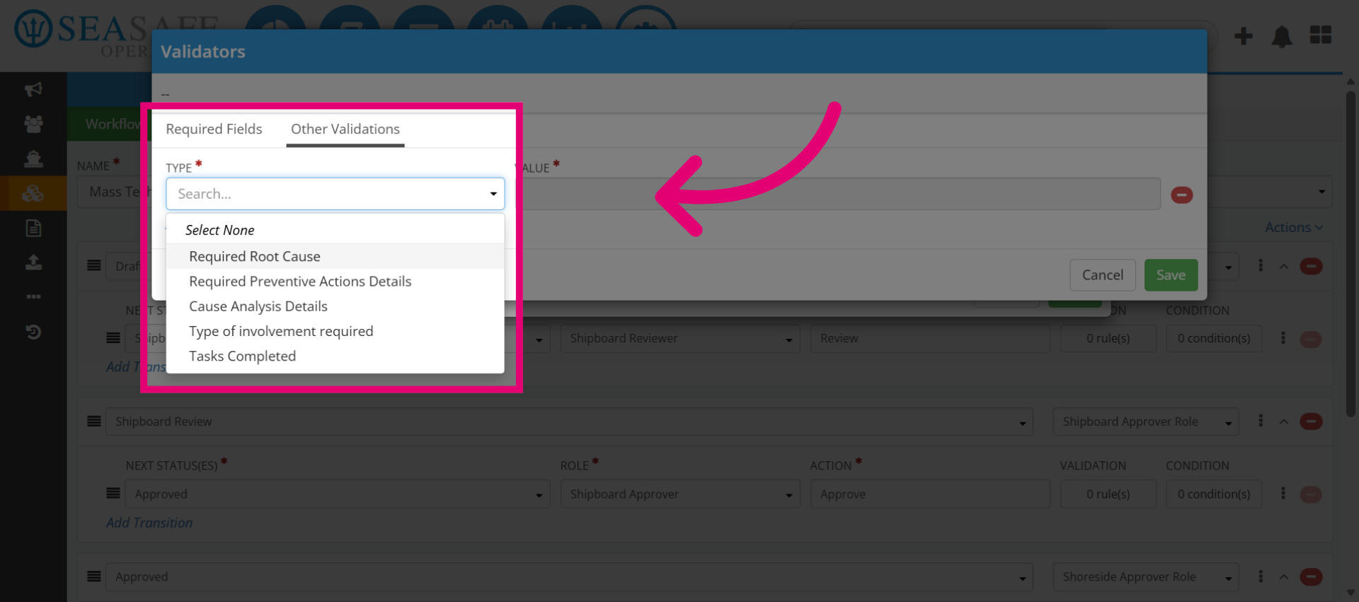Open the history clock sidebar icon
This screenshot has height=602, width=1359.
coord(33,332)
